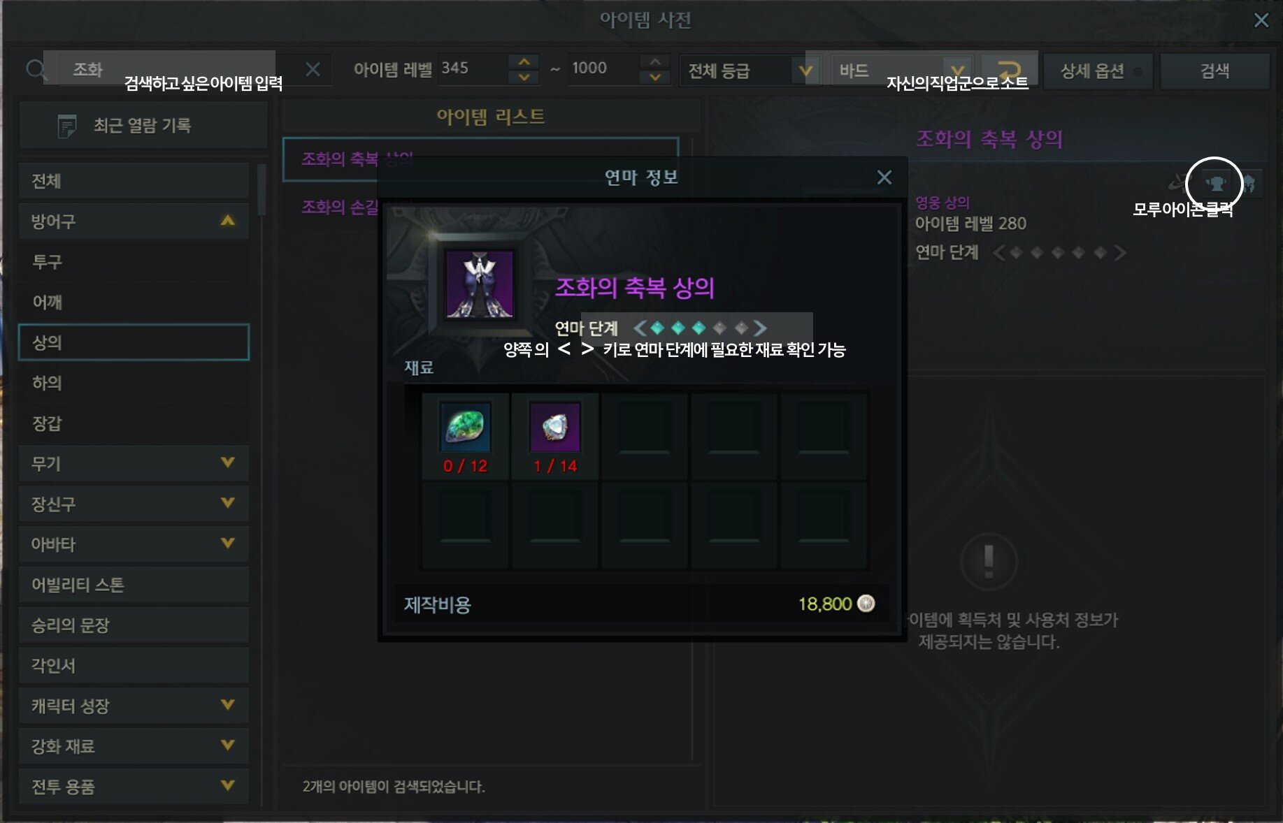Open the 전체 등급 grade dropdown

coord(747,71)
